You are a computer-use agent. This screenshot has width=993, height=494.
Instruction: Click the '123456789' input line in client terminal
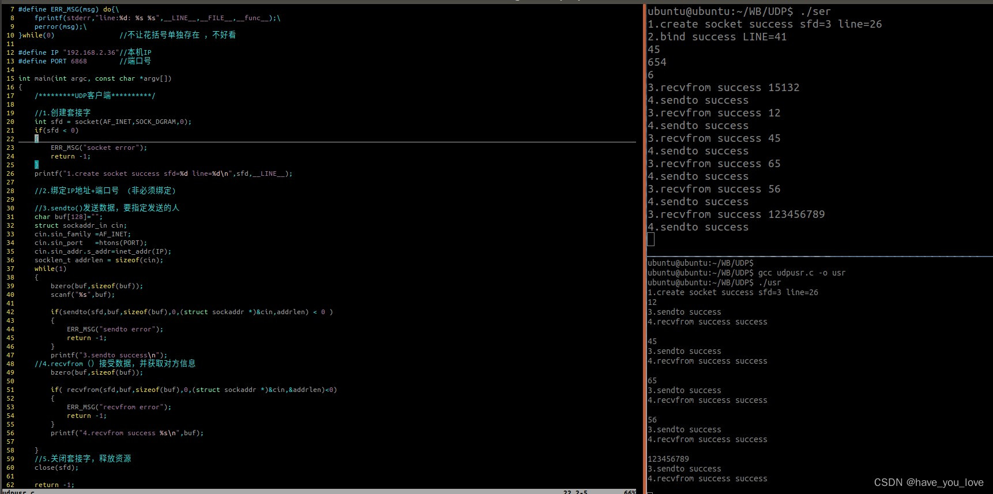pyautogui.click(x=668, y=459)
